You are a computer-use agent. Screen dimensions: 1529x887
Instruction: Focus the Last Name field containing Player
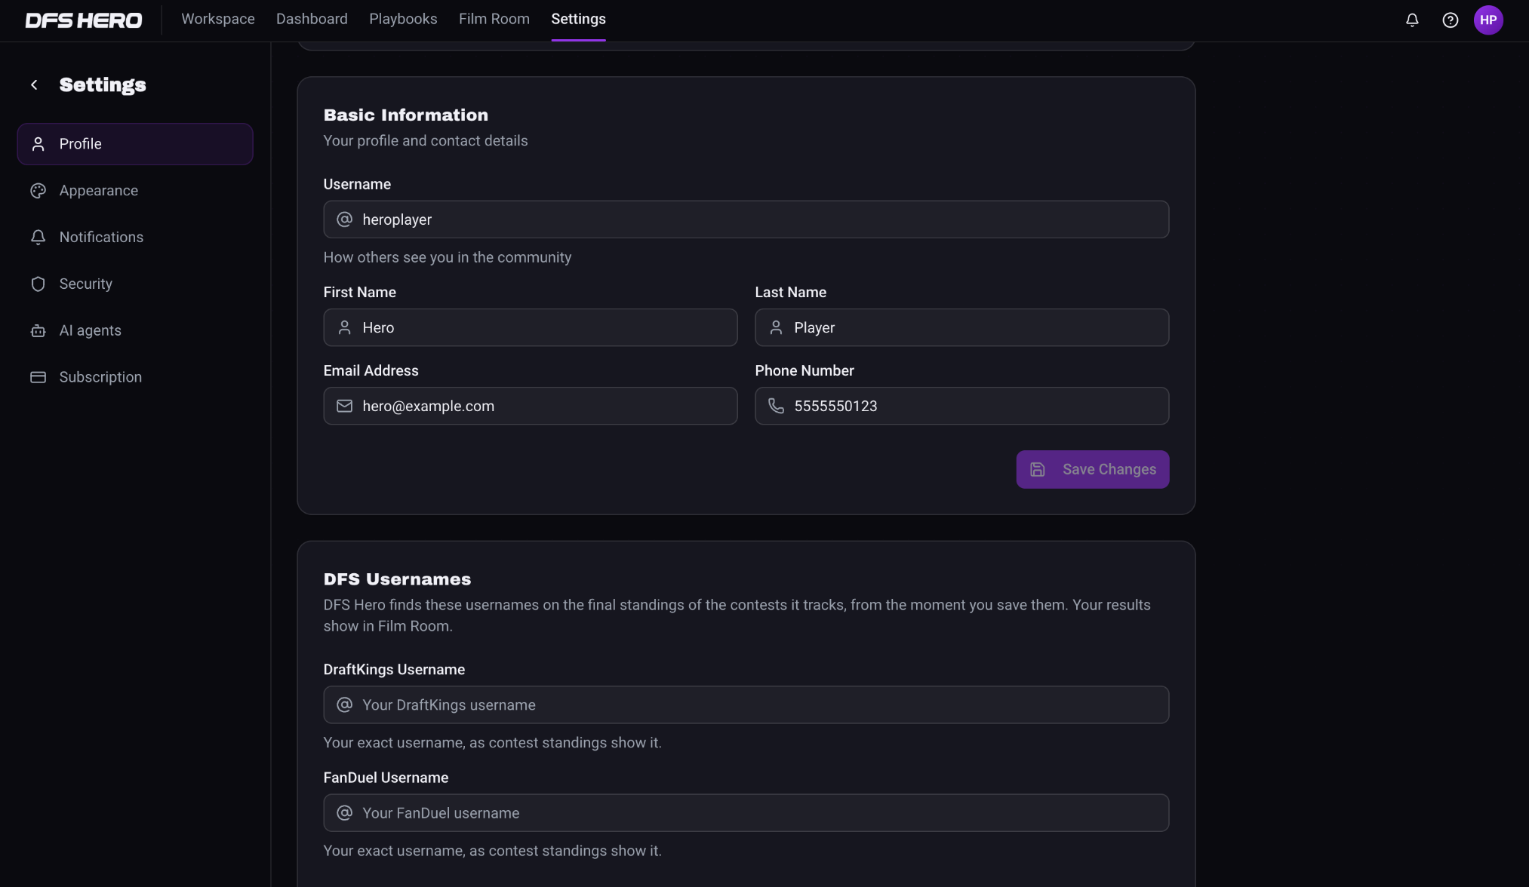point(961,327)
